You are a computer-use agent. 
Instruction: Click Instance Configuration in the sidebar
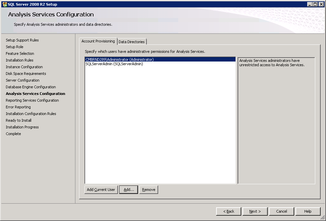pos(24,67)
